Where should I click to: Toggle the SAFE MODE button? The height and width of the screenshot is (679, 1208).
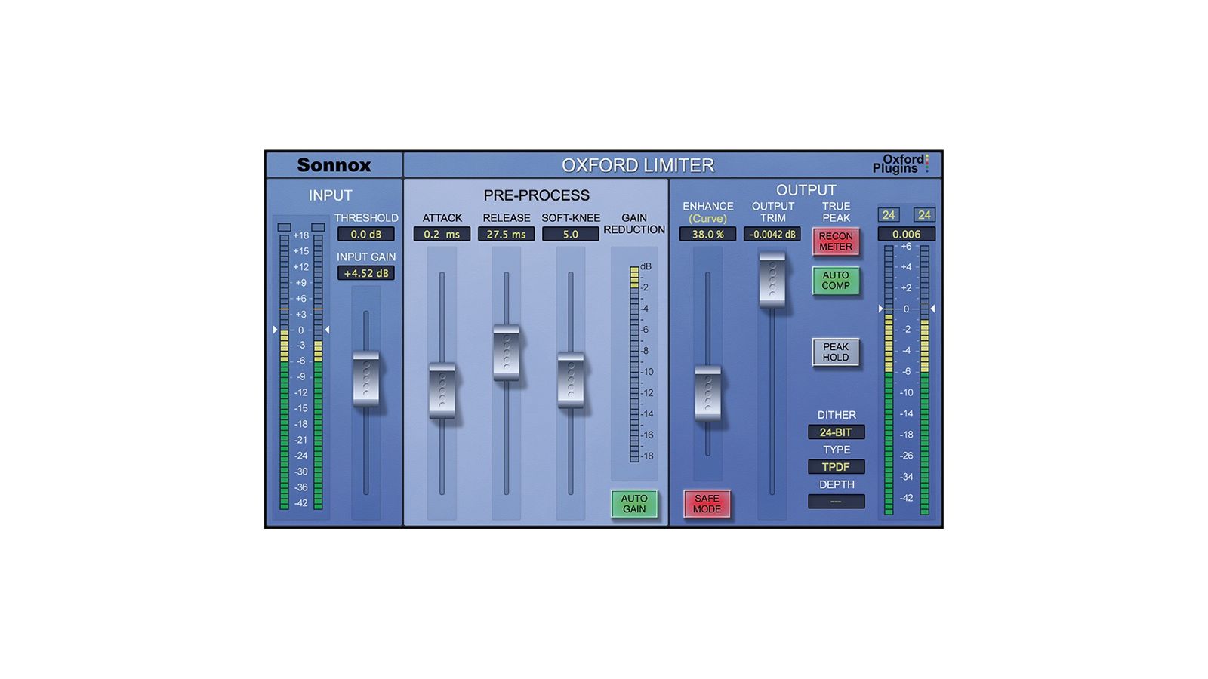(x=707, y=504)
